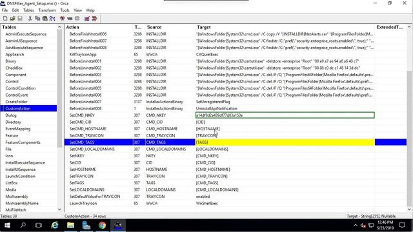Click the Save toolbar icon
This screenshot has width=413, height=232.
(x=20, y=19)
